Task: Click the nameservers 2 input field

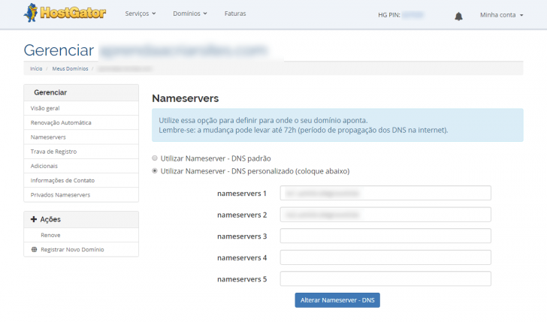Action: [385, 215]
